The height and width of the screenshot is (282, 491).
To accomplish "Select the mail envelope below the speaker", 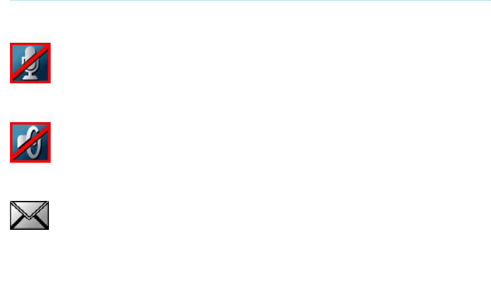I will pyautogui.click(x=29, y=215).
